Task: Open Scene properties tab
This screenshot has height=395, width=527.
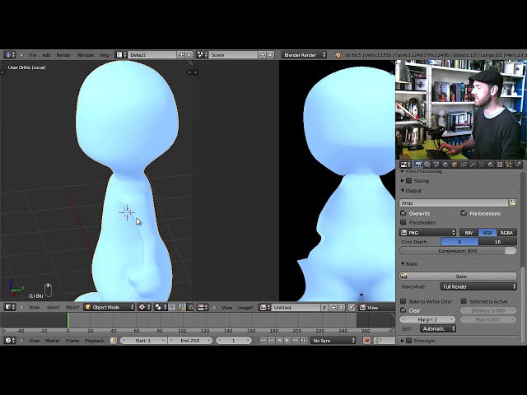Action: pyautogui.click(x=436, y=165)
